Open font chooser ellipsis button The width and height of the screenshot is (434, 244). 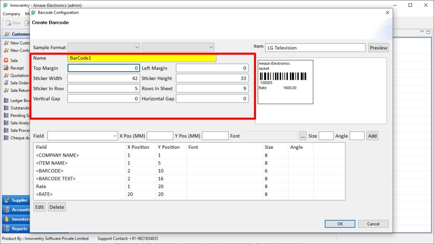tap(303, 136)
